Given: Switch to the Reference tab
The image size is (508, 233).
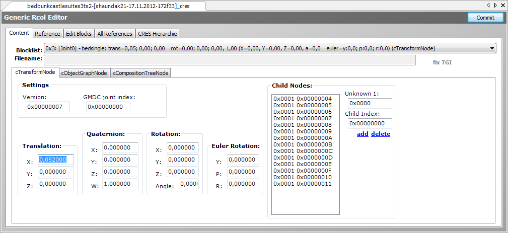Looking at the screenshot, I should 47,34.
